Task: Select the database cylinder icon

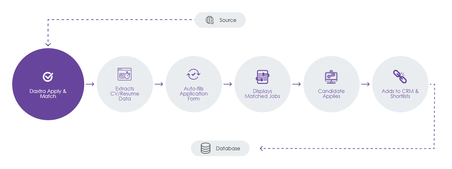Action: click(x=206, y=148)
